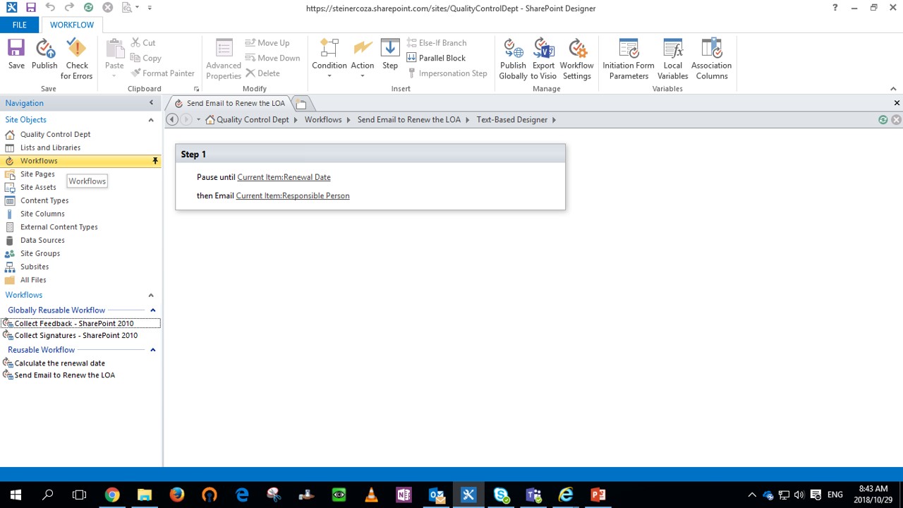The image size is (903, 508).
Task: Collapse the Navigation pane
Action: coord(151,103)
